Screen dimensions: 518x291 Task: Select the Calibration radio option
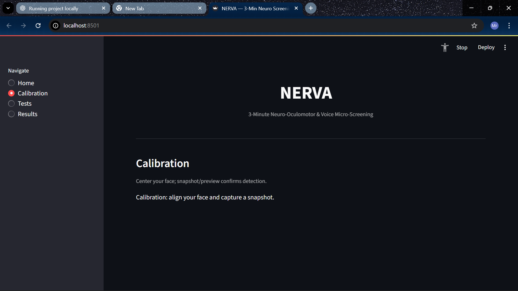pyautogui.click(x=11, y=93)
